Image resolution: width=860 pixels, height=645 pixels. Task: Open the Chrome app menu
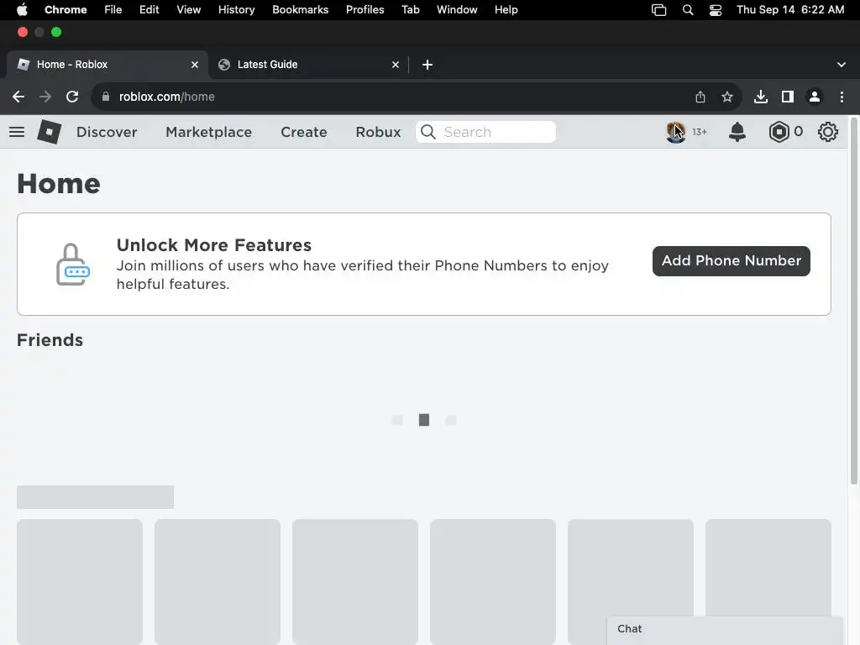[66, 10]
